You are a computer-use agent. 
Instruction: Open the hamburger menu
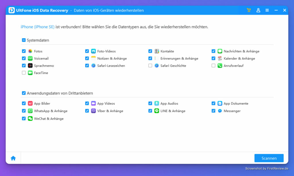(267, 10)
